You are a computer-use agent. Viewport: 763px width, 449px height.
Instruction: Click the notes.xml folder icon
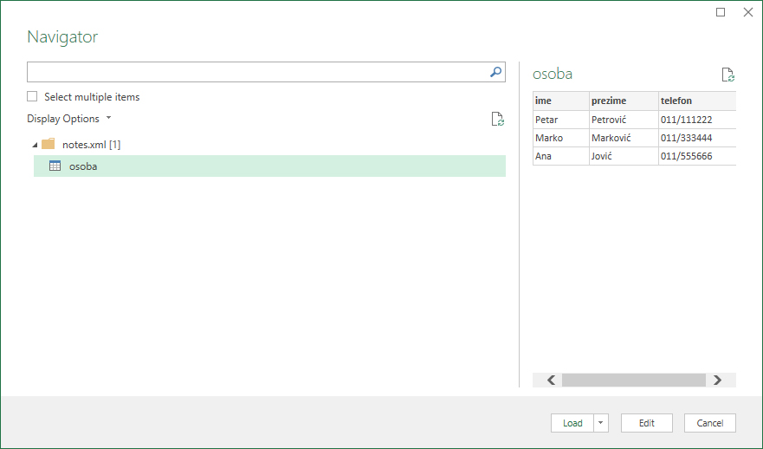tap(48, 144)
